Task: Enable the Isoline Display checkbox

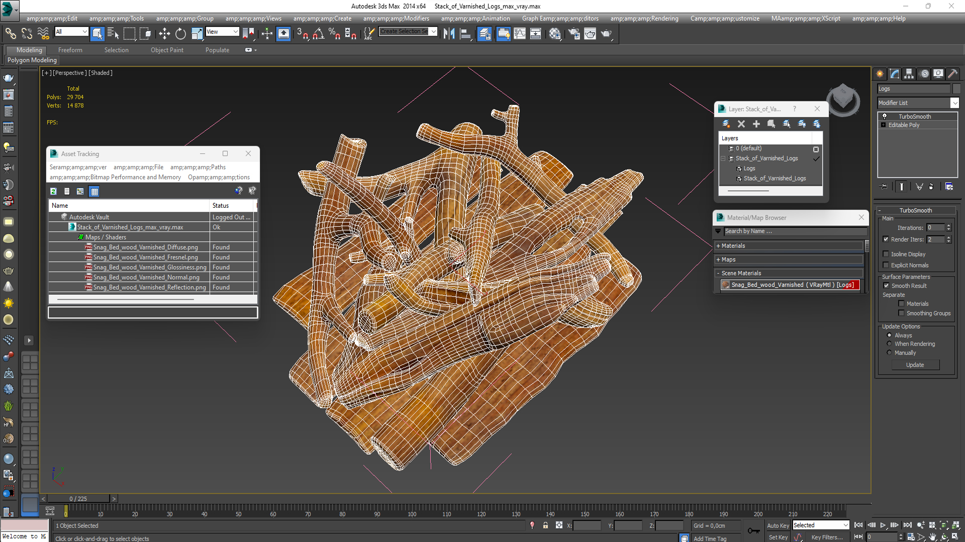Action: click(886, 254)
